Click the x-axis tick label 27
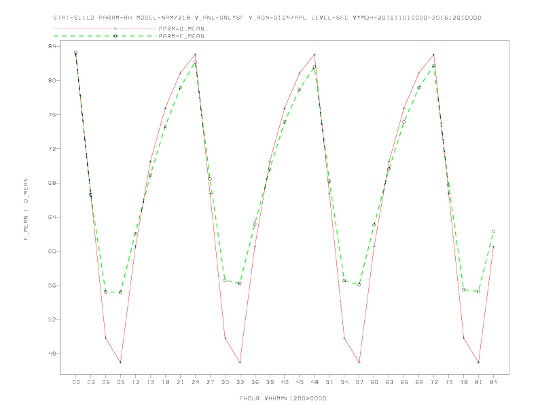The image size is (538, 416). click(x=210, y=382)
